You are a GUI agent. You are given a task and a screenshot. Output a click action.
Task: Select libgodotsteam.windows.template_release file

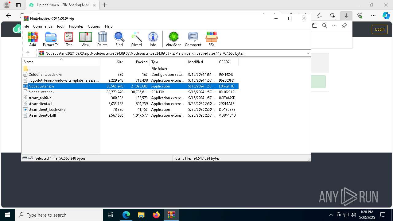click(130, 80)
